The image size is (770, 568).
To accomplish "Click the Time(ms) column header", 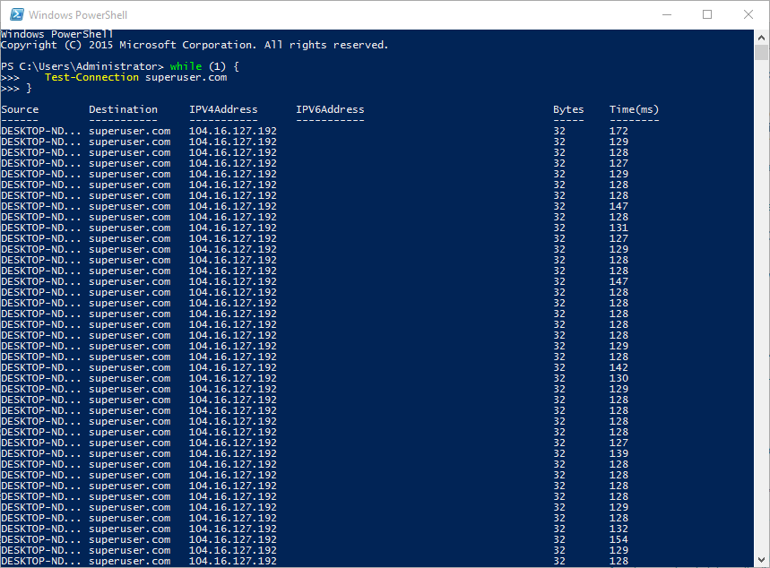I will (634, 109).
